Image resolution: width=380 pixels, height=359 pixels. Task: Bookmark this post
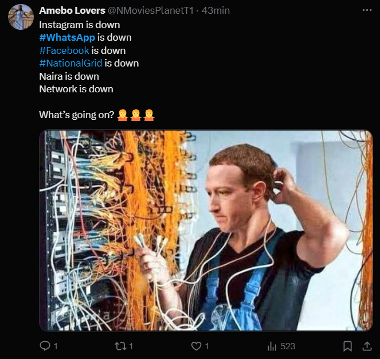(347, 346)
